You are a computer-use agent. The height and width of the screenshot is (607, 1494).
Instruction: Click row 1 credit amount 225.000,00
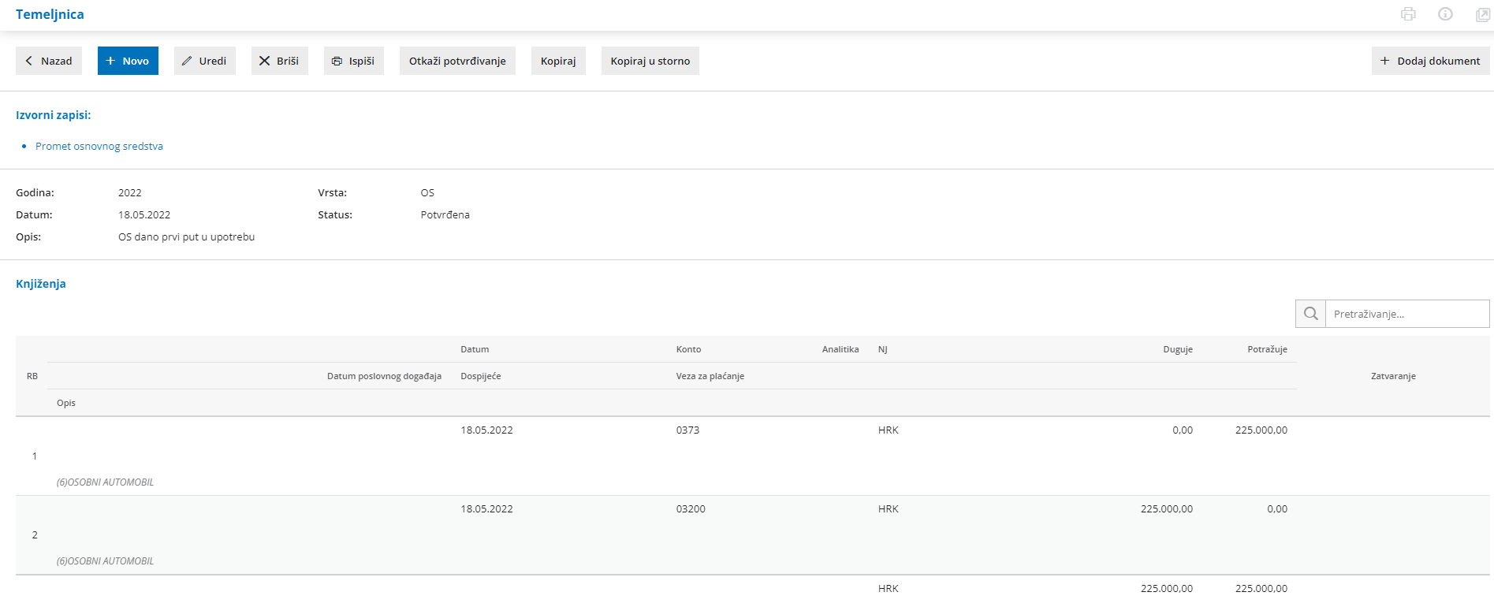pyautogui.click(x=1261, y=430)
